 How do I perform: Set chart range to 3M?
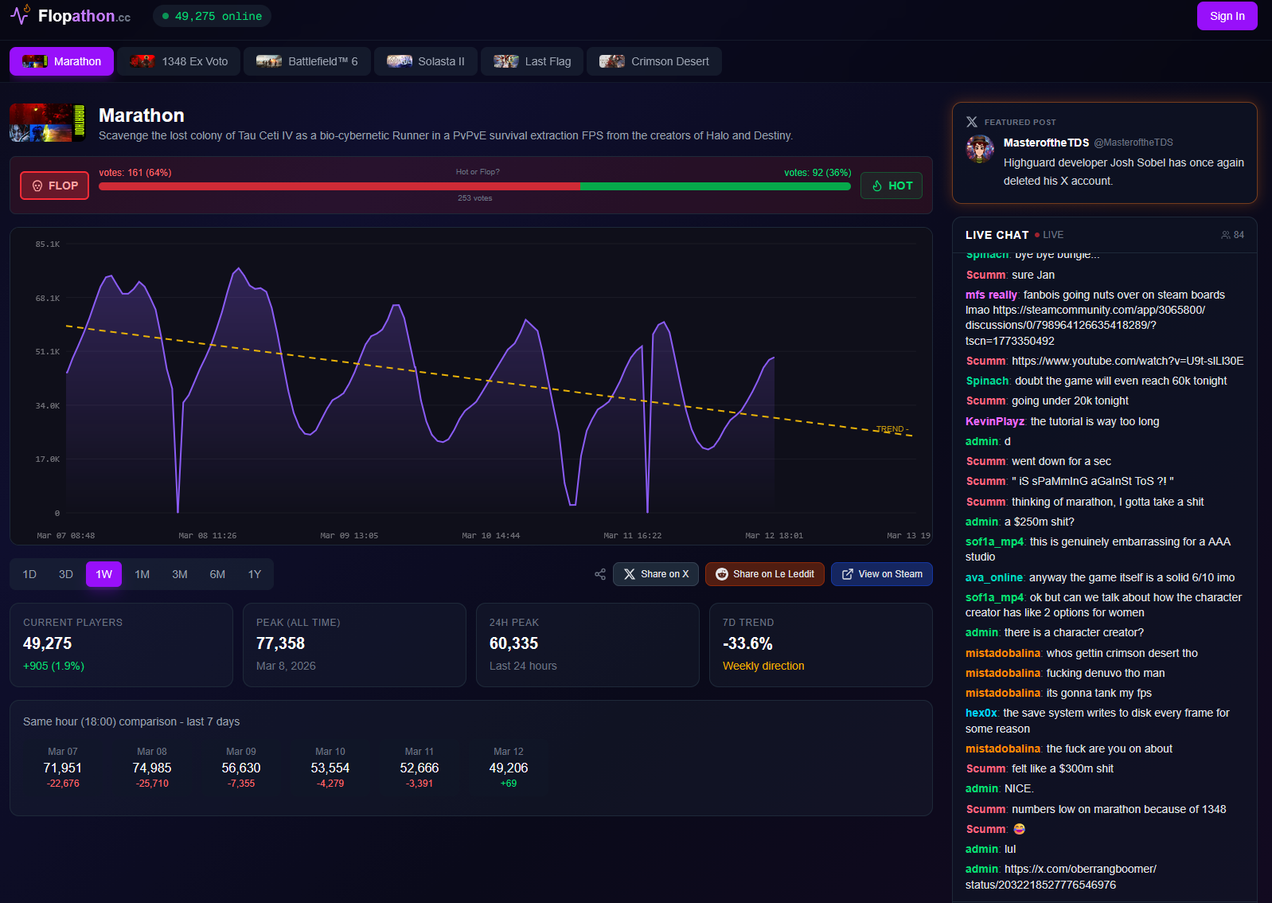click(180, 574)
